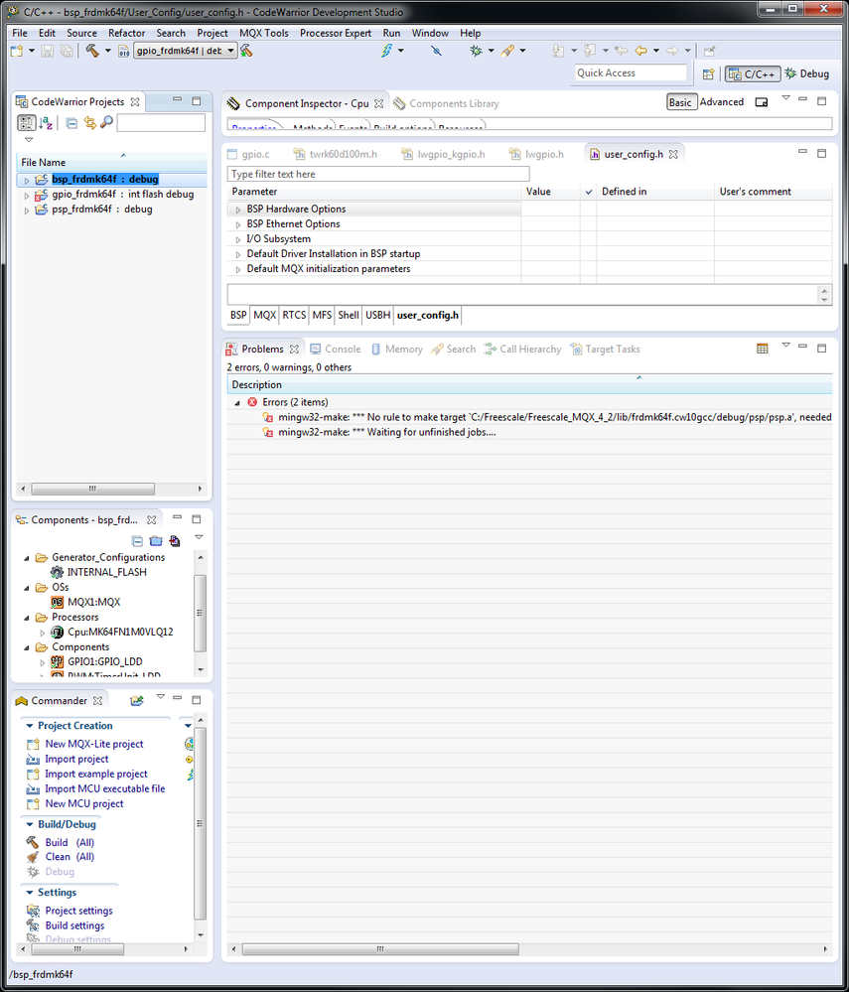849x992 pixels.
Task: Open the Window menu
Action: click(x=430, y=33)
